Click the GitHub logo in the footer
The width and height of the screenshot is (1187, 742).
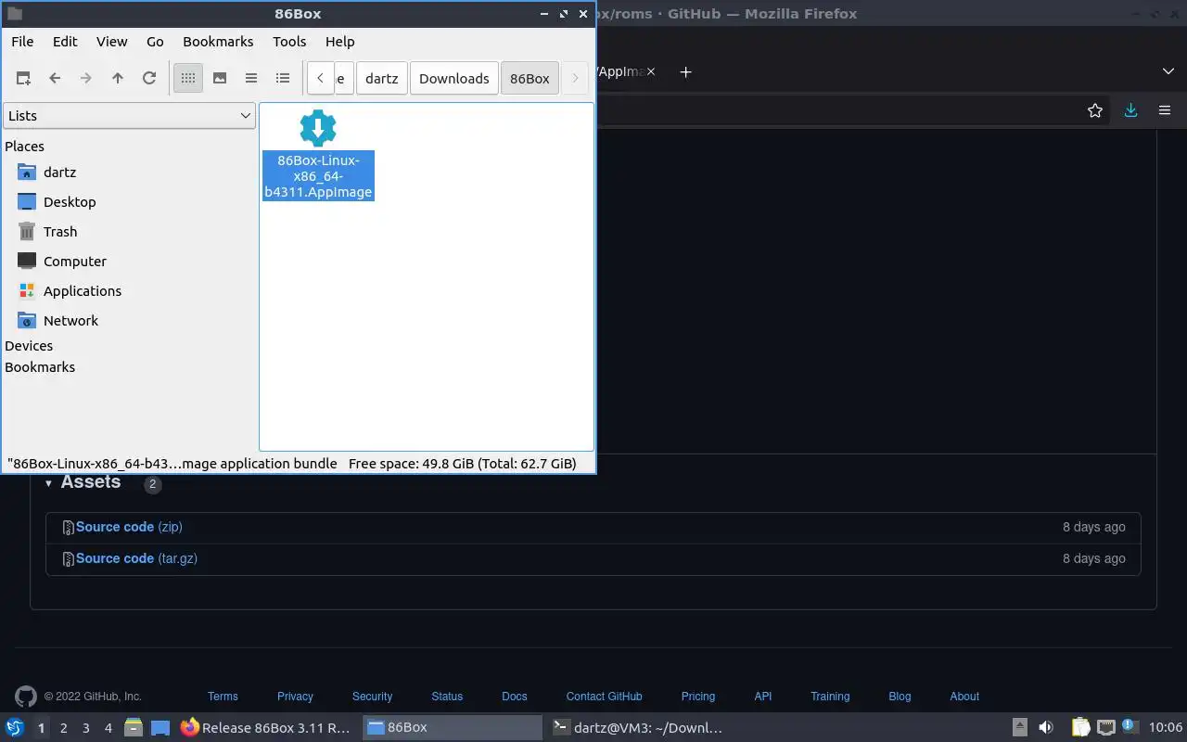pyautogui.click(x=26, y=697)
